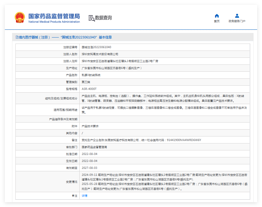Click the 注册人住所 address value

(x=120, y=61)
